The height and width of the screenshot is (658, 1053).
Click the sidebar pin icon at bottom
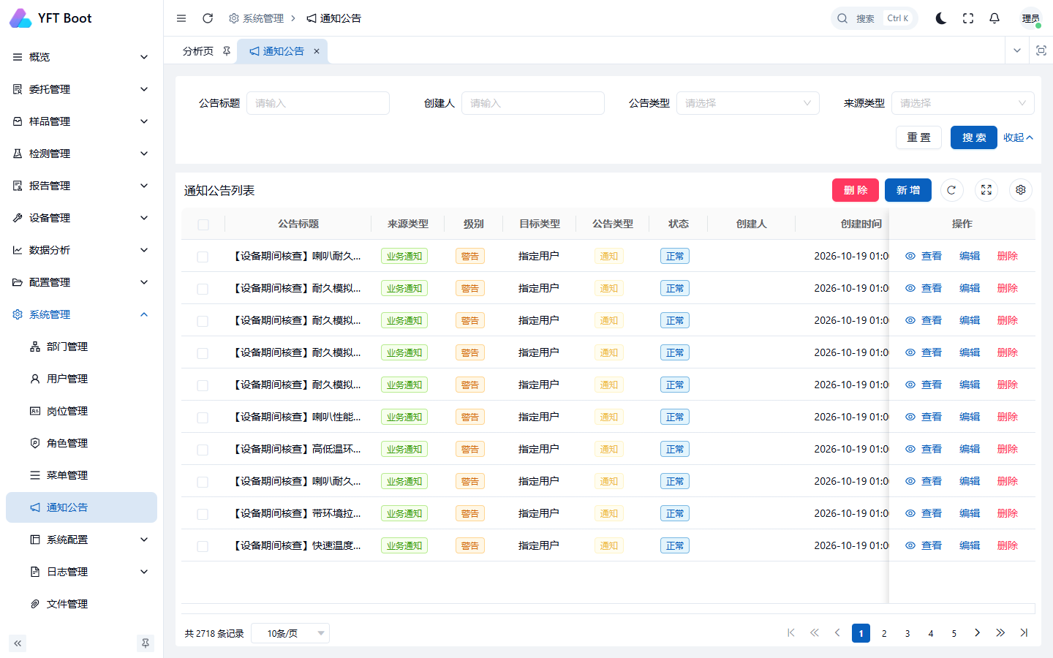(x=146, y=643)
